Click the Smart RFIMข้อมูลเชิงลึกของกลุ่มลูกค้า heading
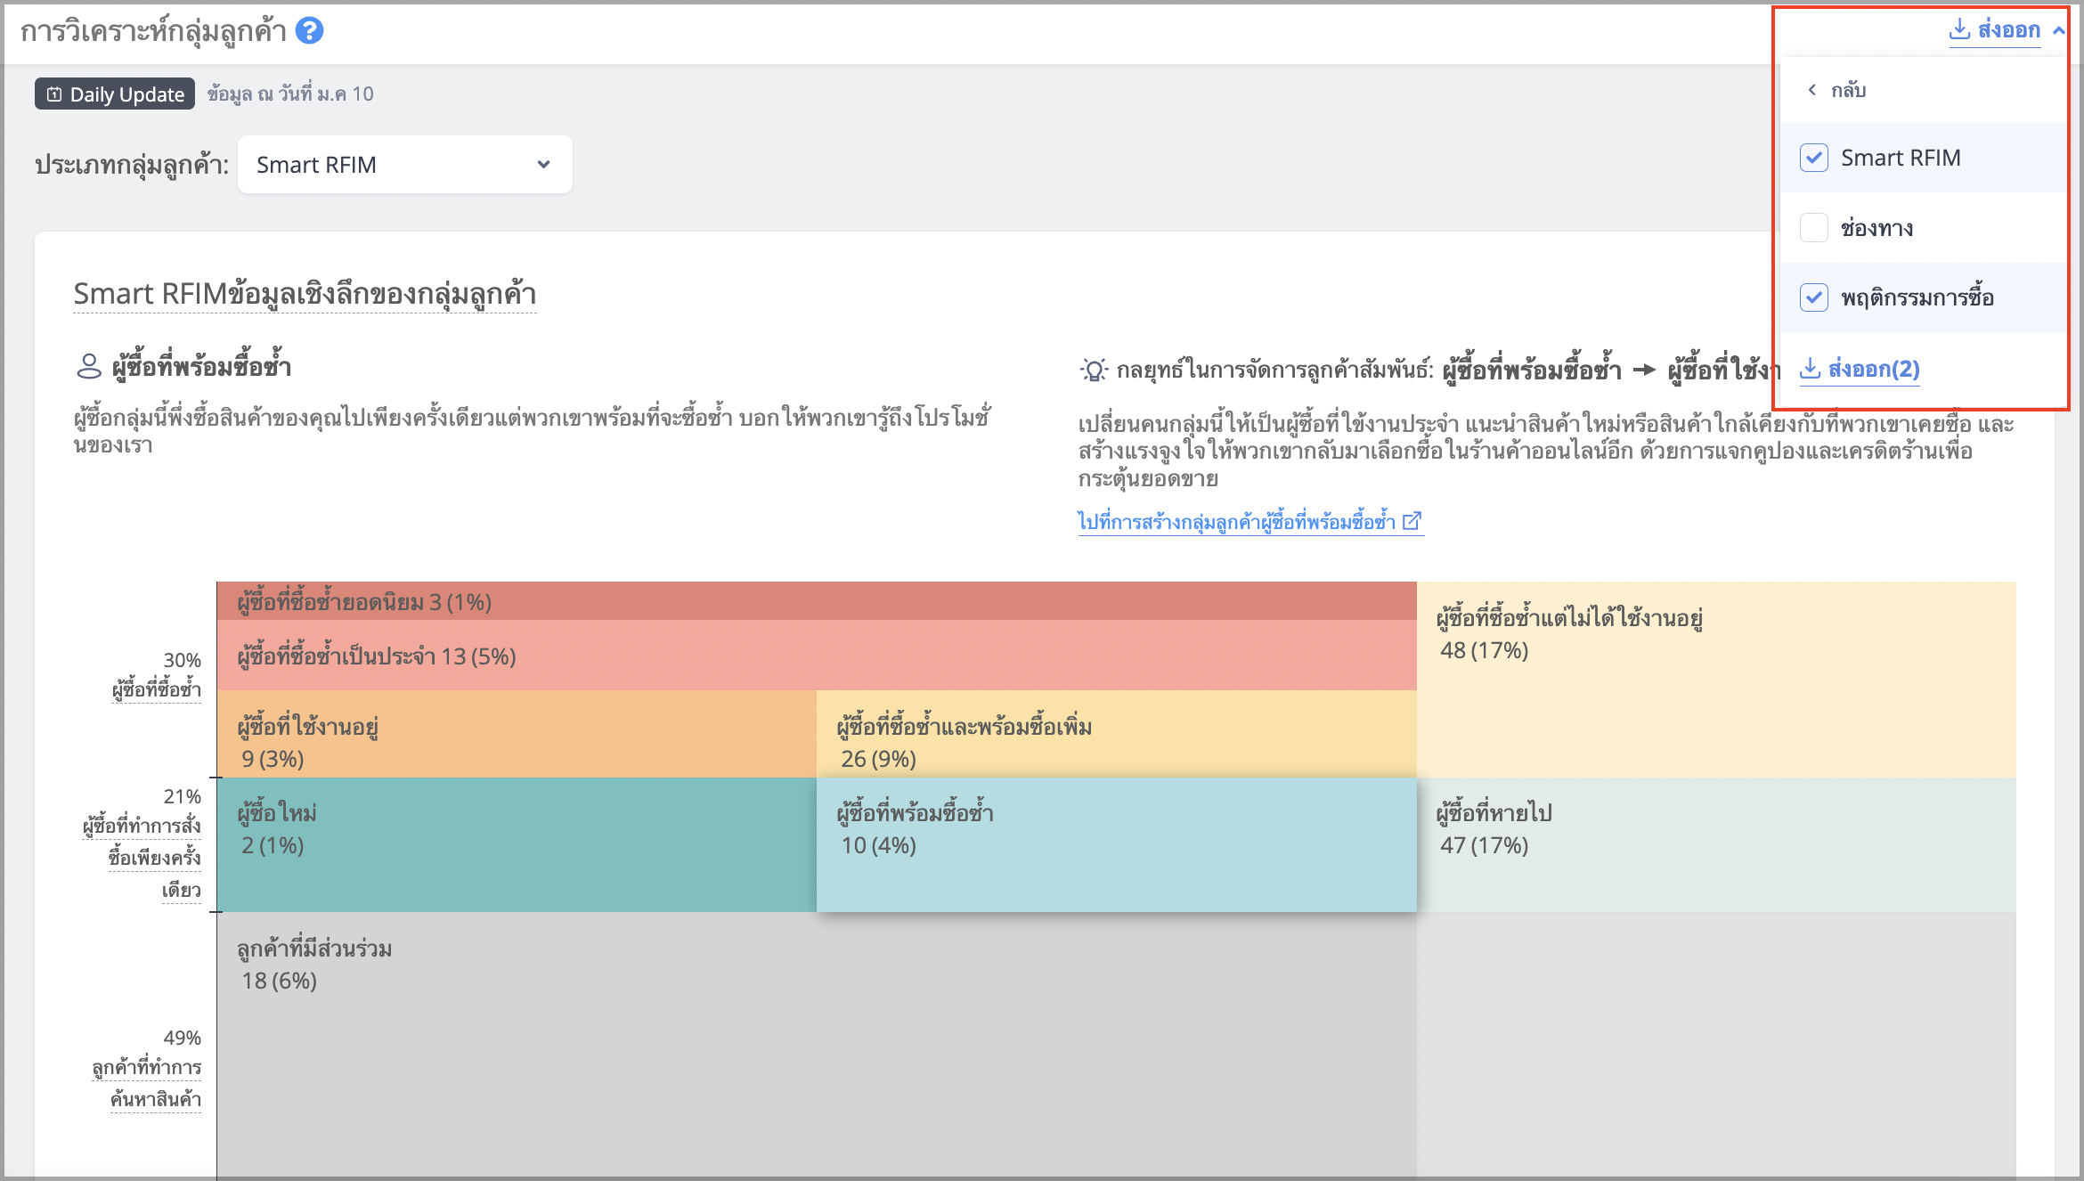 pos(305,294)
